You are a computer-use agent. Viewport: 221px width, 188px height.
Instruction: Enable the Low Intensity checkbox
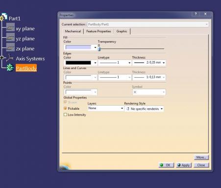pos(65,115)
